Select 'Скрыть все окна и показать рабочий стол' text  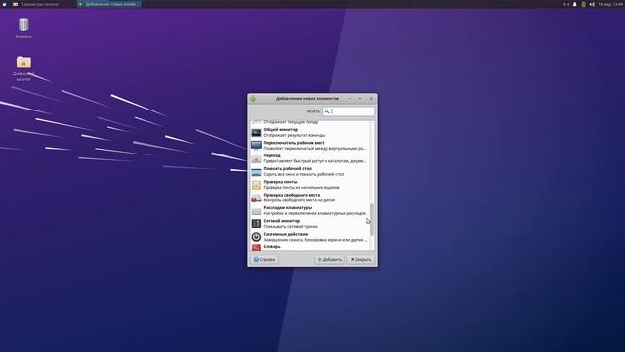point(304,174)
